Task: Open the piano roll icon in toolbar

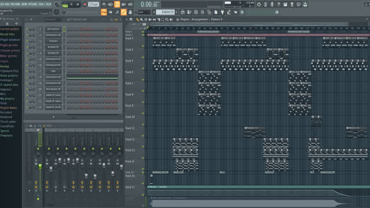Action: pos(189,12)
